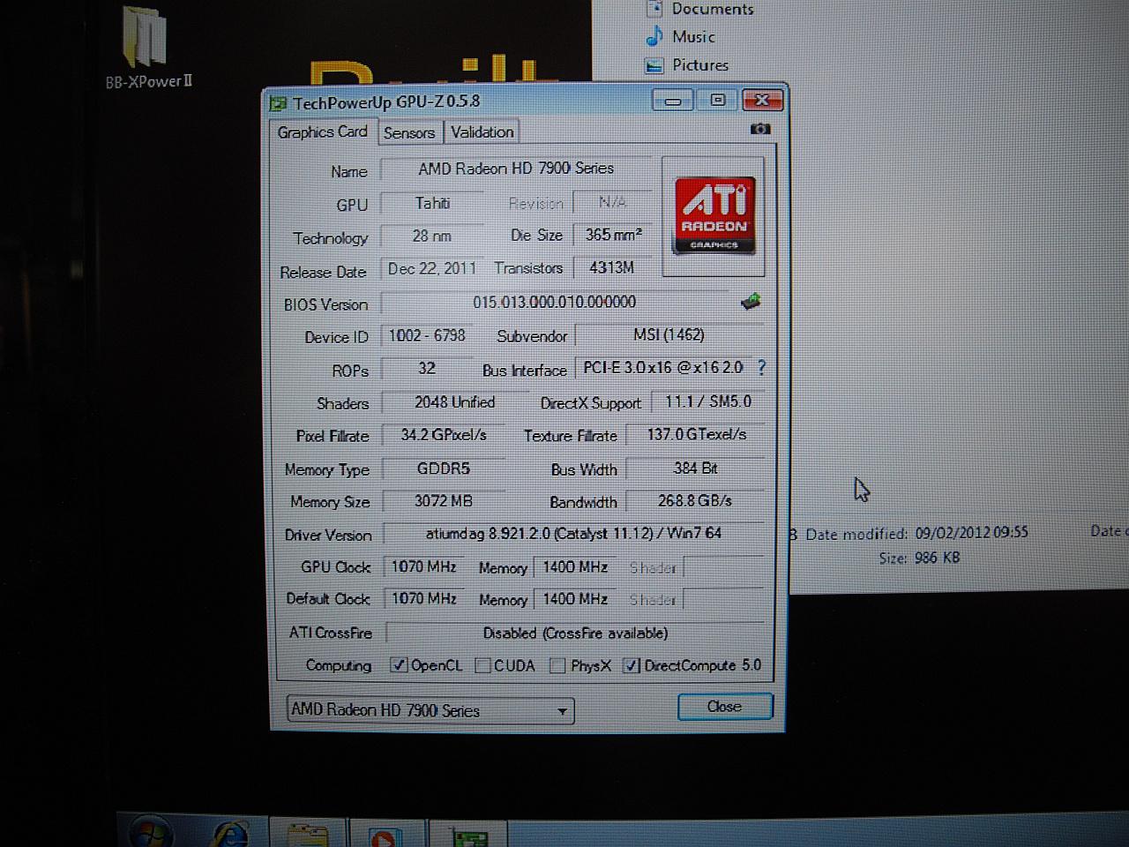The image size is (1129, 847).
Task: Switch to the Sensors tab
Action: pyautogui.click(x=409, y=132)
